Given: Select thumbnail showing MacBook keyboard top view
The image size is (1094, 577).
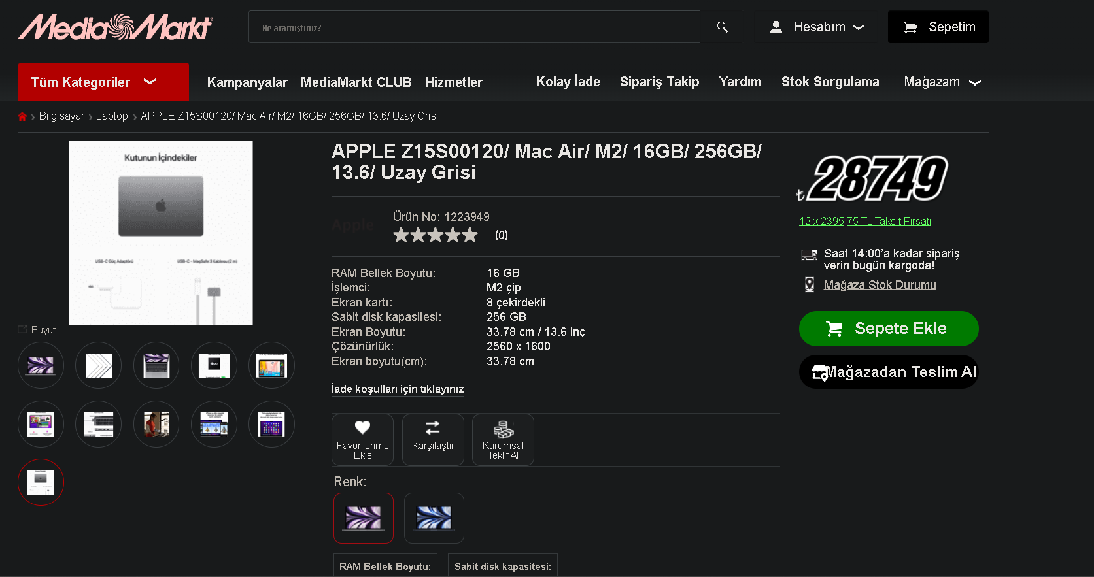Looking at the screenshot, I should tap(156, 365).
